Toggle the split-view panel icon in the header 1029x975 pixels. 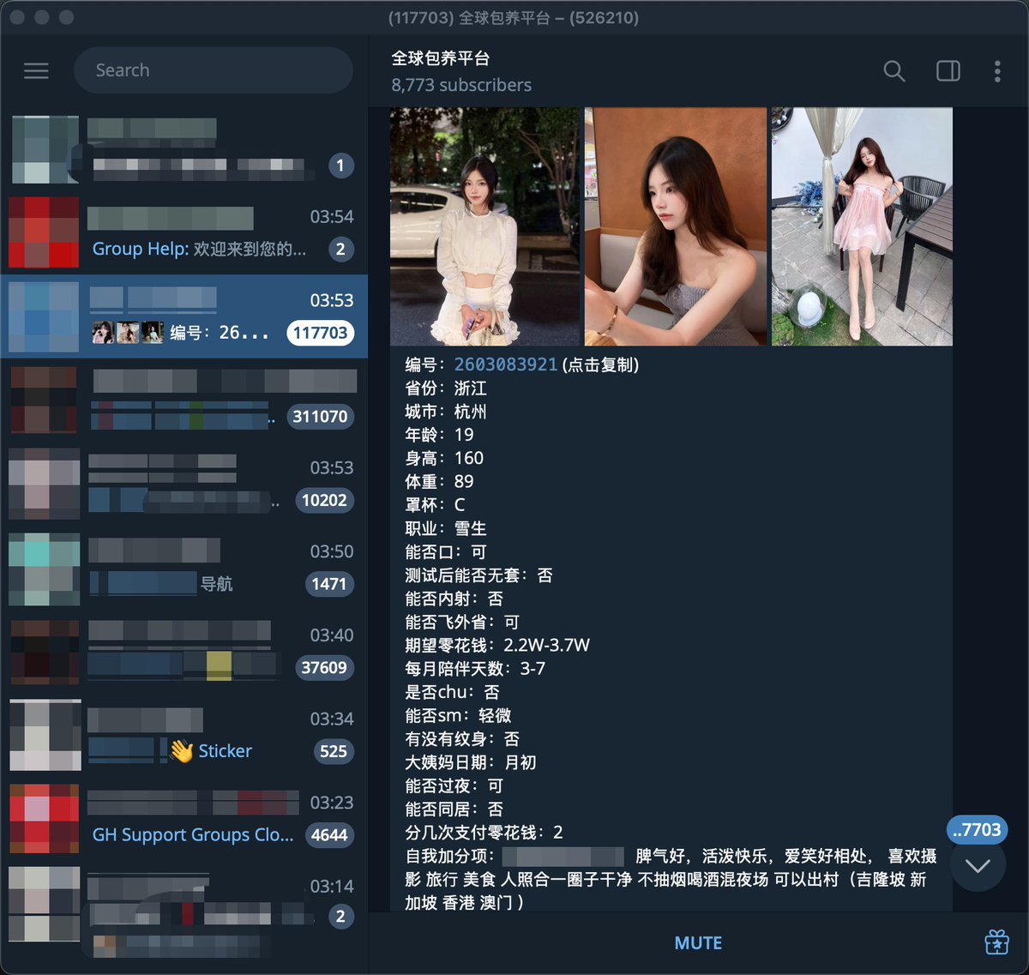click(948, 72)
